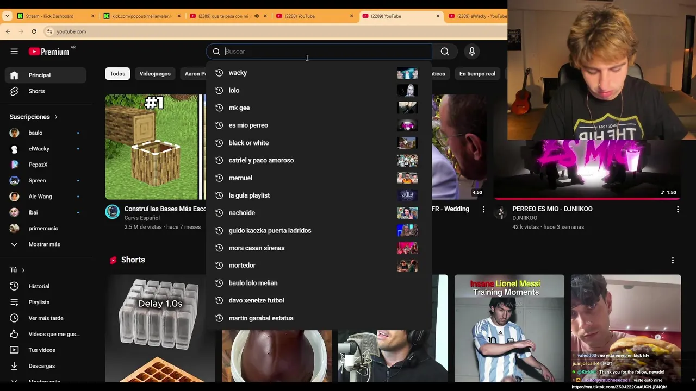Choose 'baulo lolo melian' suggestion

(x=319, y=283)
